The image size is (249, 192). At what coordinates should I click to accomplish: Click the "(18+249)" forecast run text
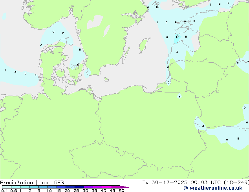tap(236, 183)
